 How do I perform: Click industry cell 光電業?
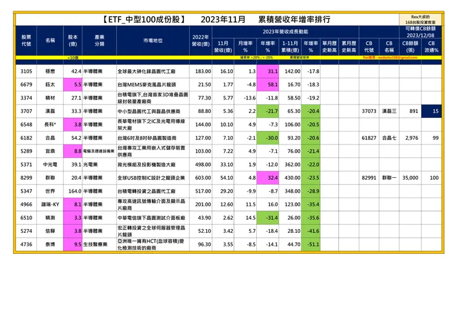(x=90, y=164)
